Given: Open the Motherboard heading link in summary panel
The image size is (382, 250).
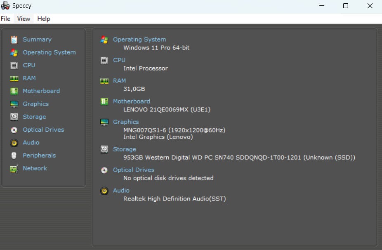Looking at the screenshot, I should 131,101.
